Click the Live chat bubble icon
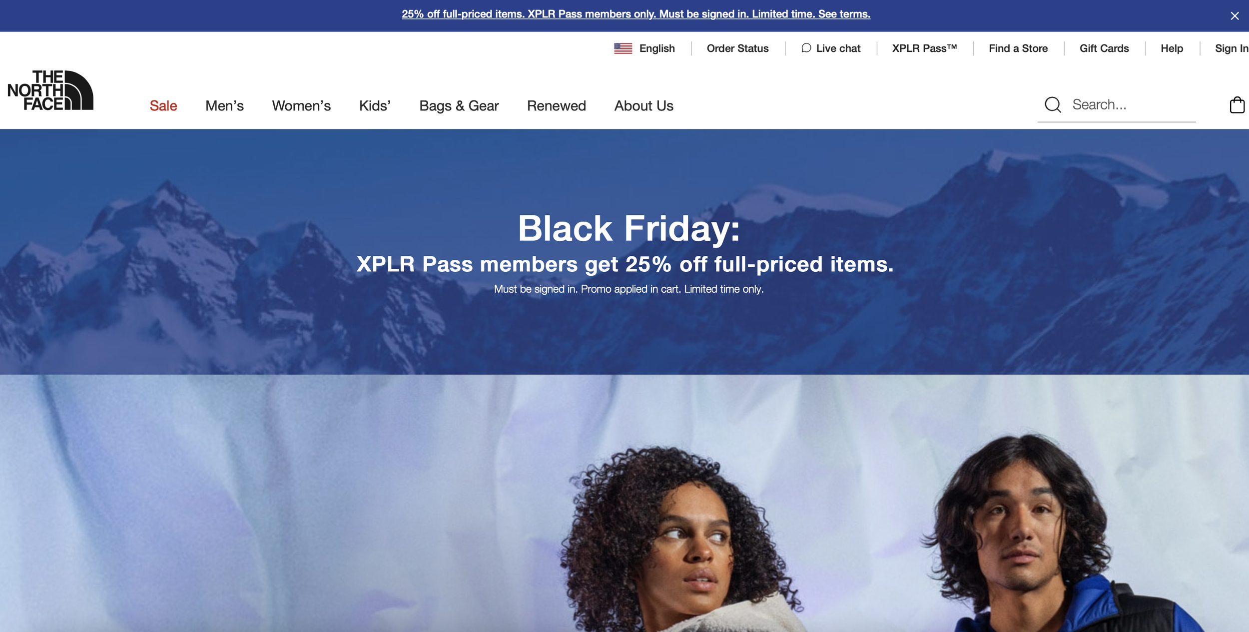Viewport: 1249px width, 632px height. pos(806,48)
